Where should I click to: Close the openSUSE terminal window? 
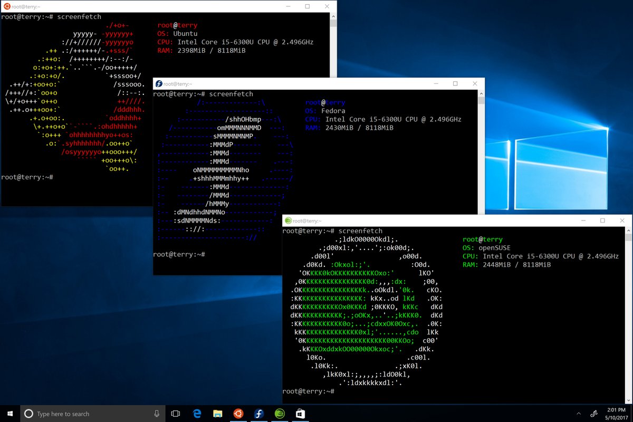(x=622, y=220)
